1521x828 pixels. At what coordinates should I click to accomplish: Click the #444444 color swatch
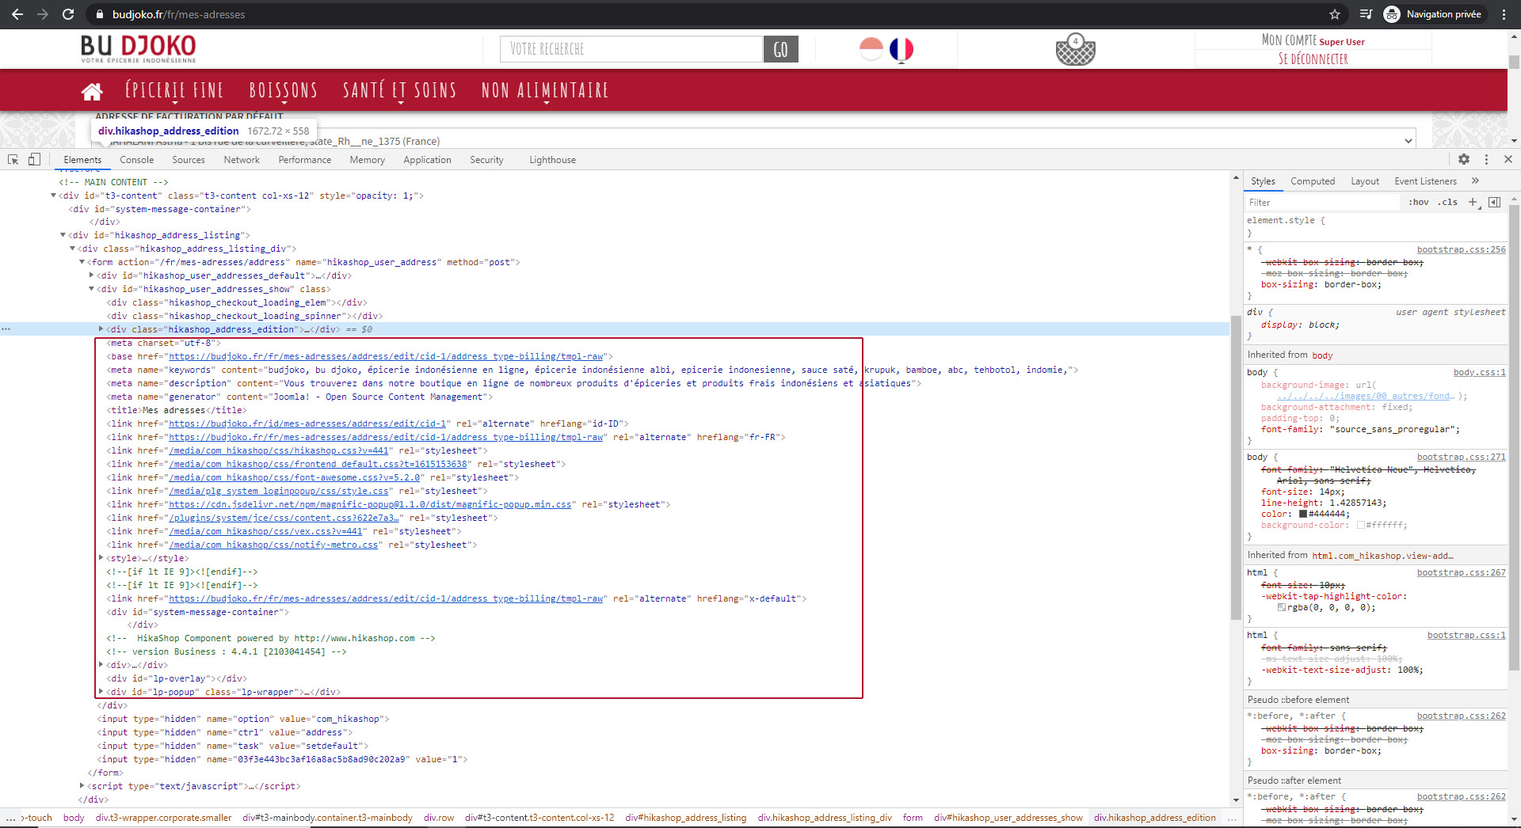(x=1302, y=514)
